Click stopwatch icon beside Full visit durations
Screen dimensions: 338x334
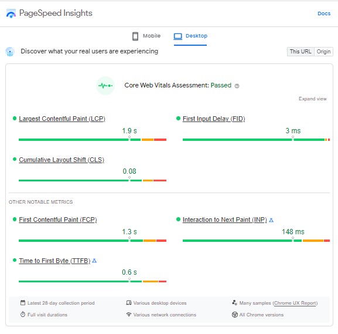pyautogui.click(x=23, y=315)
